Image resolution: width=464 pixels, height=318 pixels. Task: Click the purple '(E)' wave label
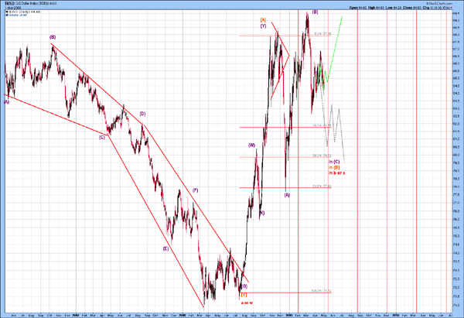(x=165, y=248)
